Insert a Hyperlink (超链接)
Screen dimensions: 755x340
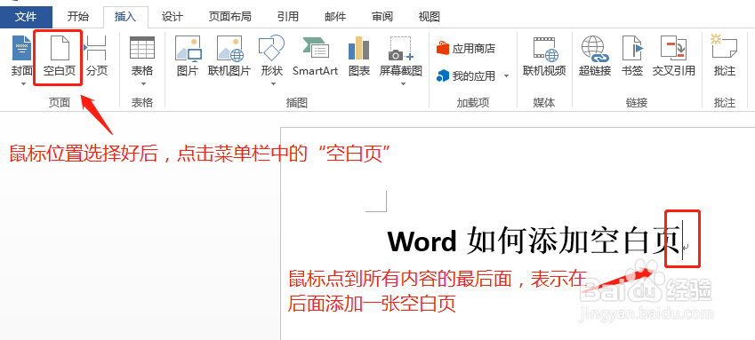(595, 56)
